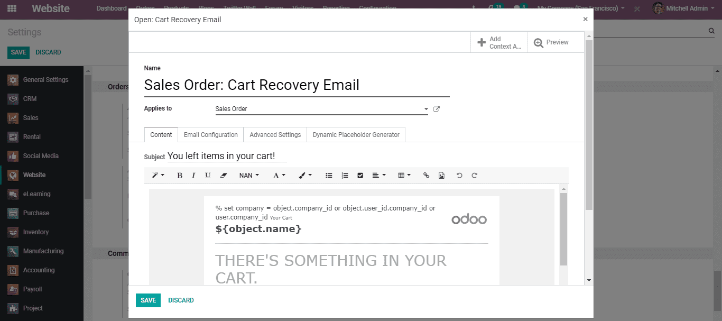Discard changes in the dialog
The width and height of the screenshot is (722, 321).
(181, 300)
